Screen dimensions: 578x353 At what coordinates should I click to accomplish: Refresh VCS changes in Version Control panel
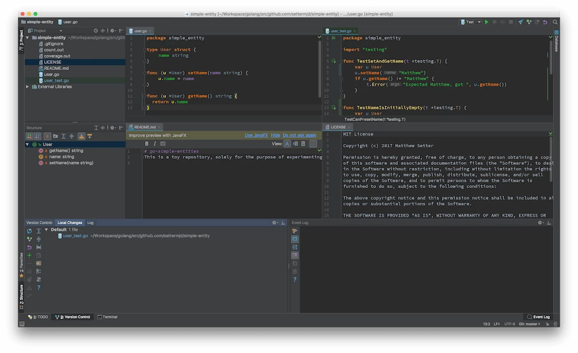pos(29,231)
